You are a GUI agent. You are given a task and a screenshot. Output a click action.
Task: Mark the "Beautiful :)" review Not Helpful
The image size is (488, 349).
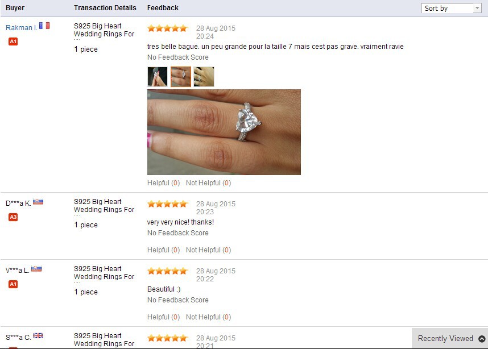209,317
